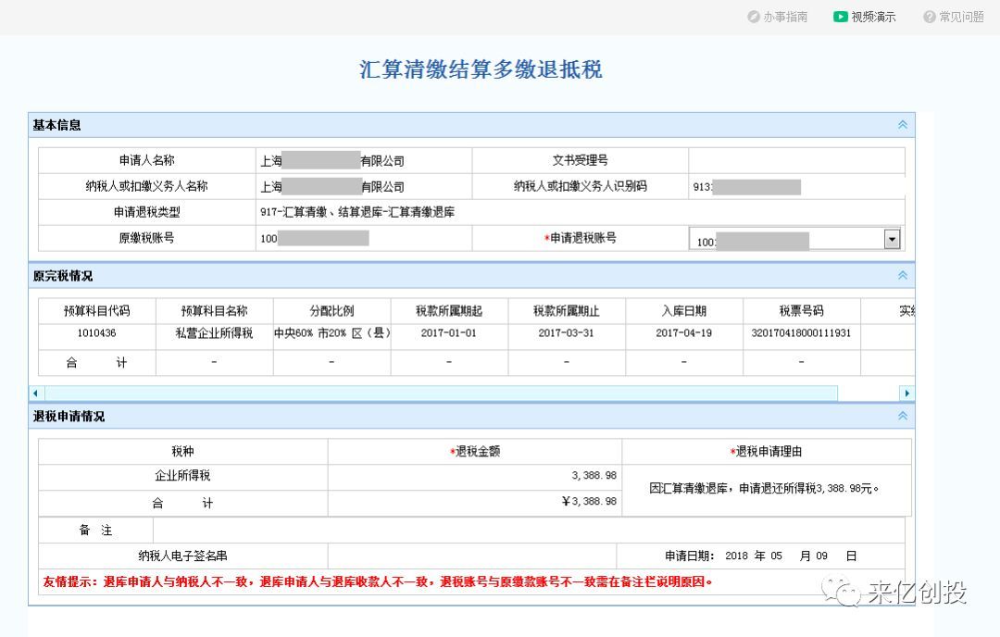Click the 纳税人电子签名串 signature field
1000x637 pixels.
click(471, 556)
